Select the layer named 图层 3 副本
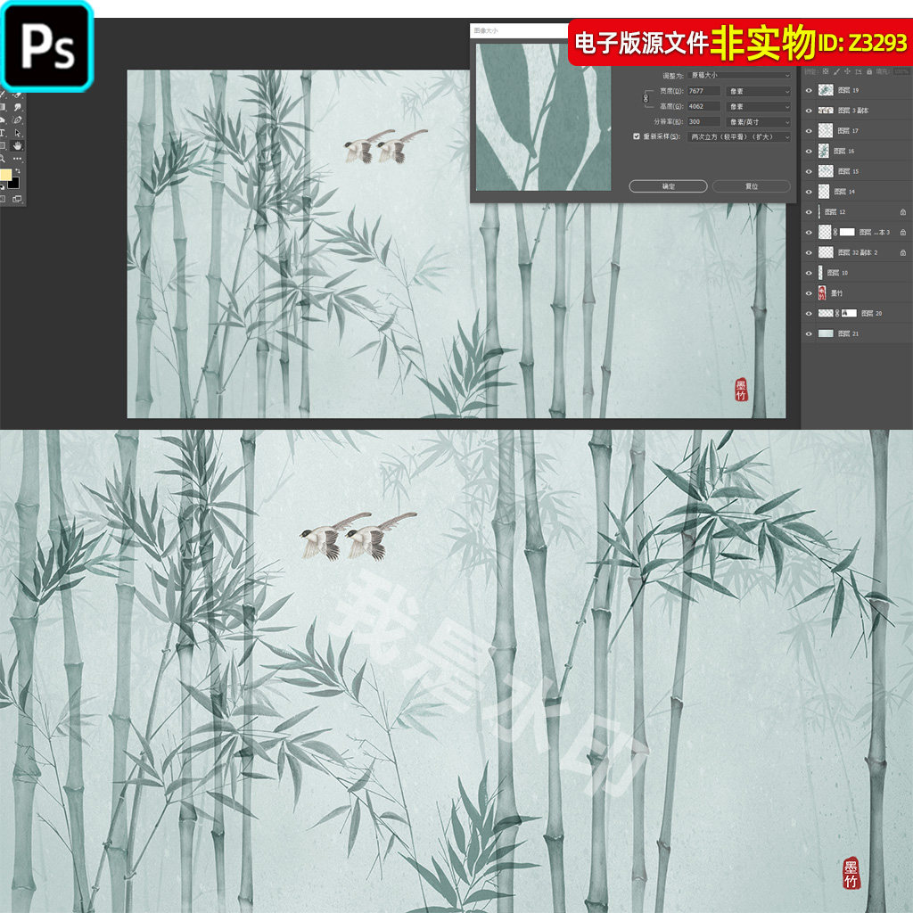The width and height of the screenshot is (913, 913). click(853, 111)
